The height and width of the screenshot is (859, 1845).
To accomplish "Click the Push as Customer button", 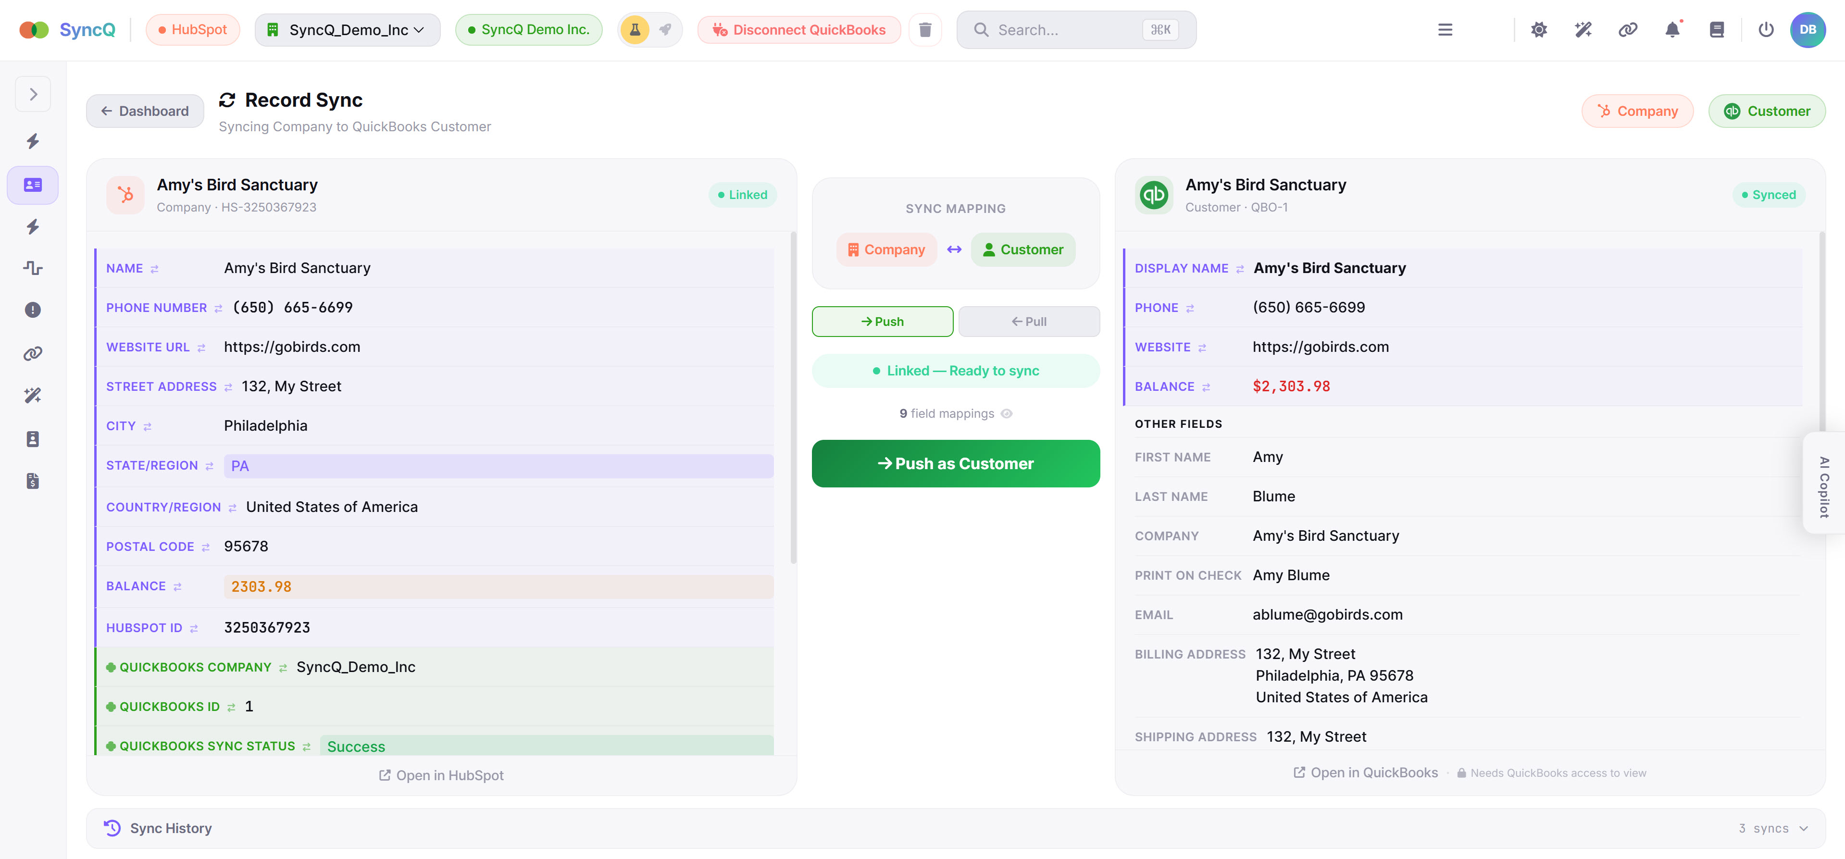I will point(956,463).
